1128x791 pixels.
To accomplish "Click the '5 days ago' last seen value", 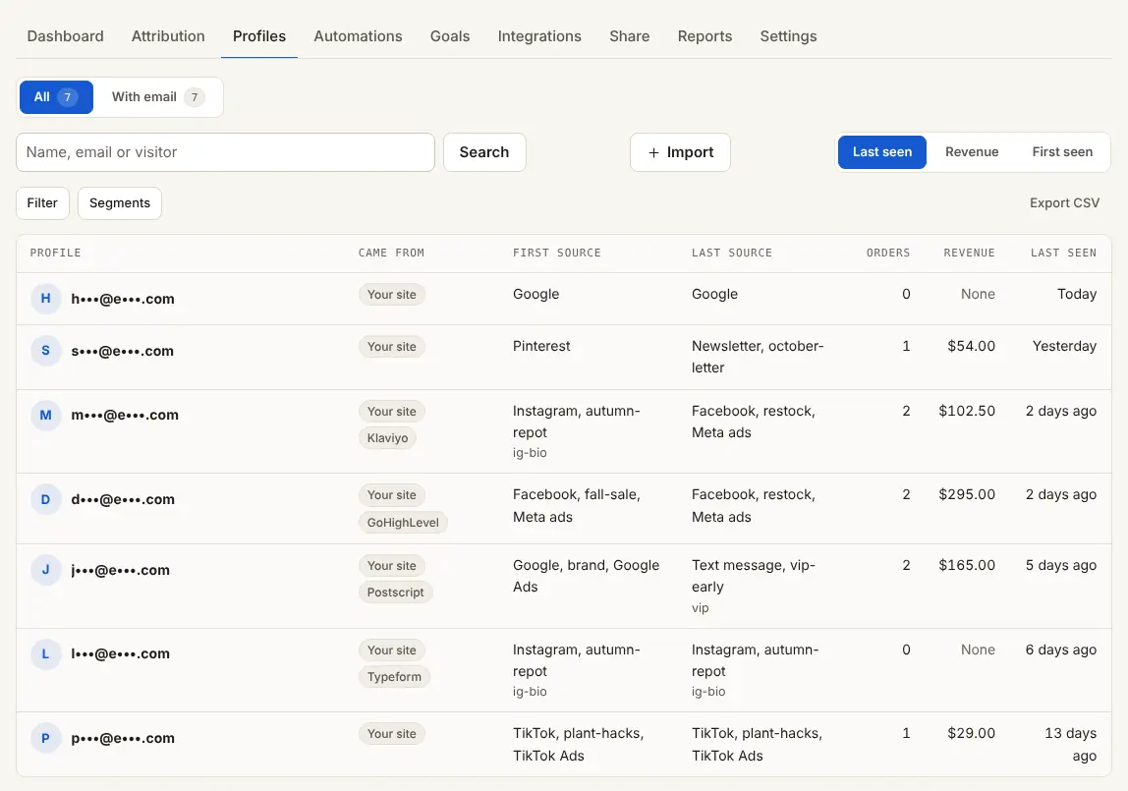I will pos(1061,565).
